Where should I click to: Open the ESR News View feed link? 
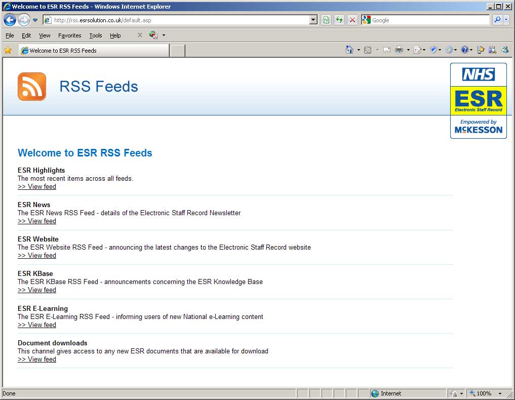37,221
